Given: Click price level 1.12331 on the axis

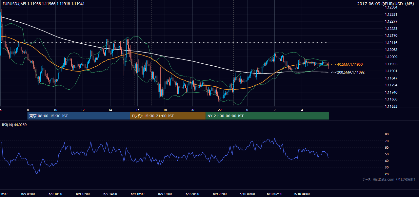Looking at the screenshot, I should (x=391, y=14).
